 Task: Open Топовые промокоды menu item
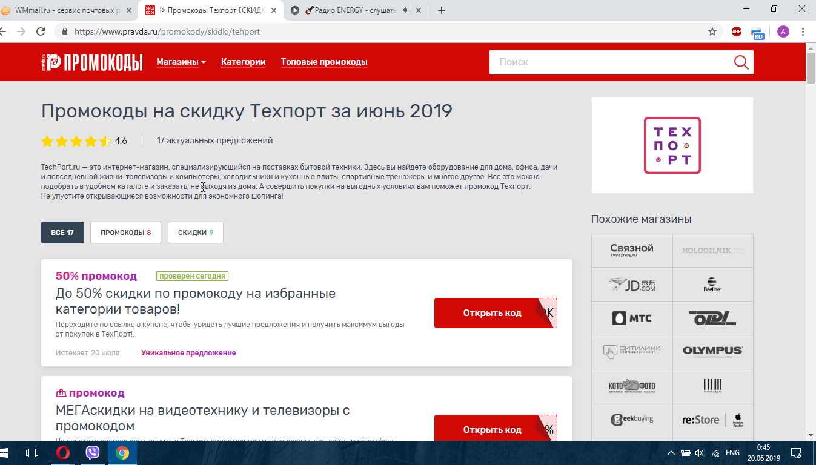(x=324, y=62)
